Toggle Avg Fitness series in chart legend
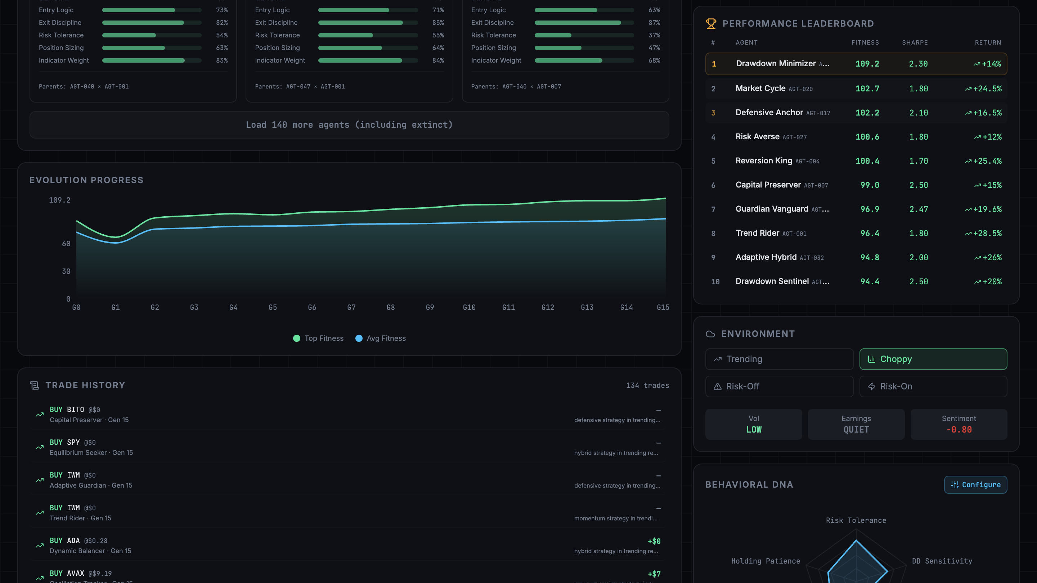The image size is (1037, 583). coord(381,338)
